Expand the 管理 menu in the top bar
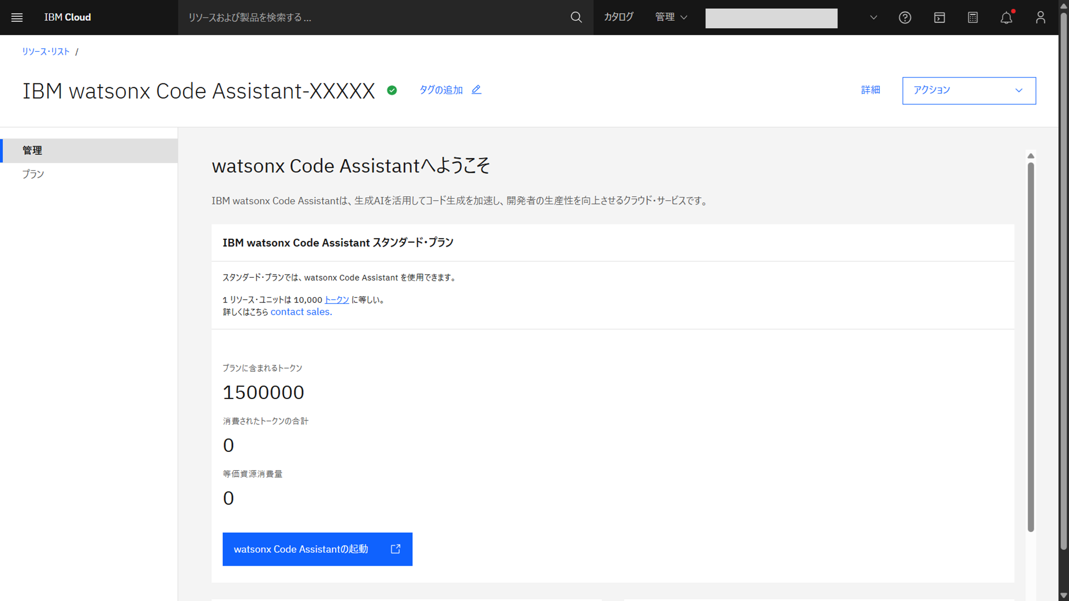This screenshot has height=601, width=1069. point(671,18)
